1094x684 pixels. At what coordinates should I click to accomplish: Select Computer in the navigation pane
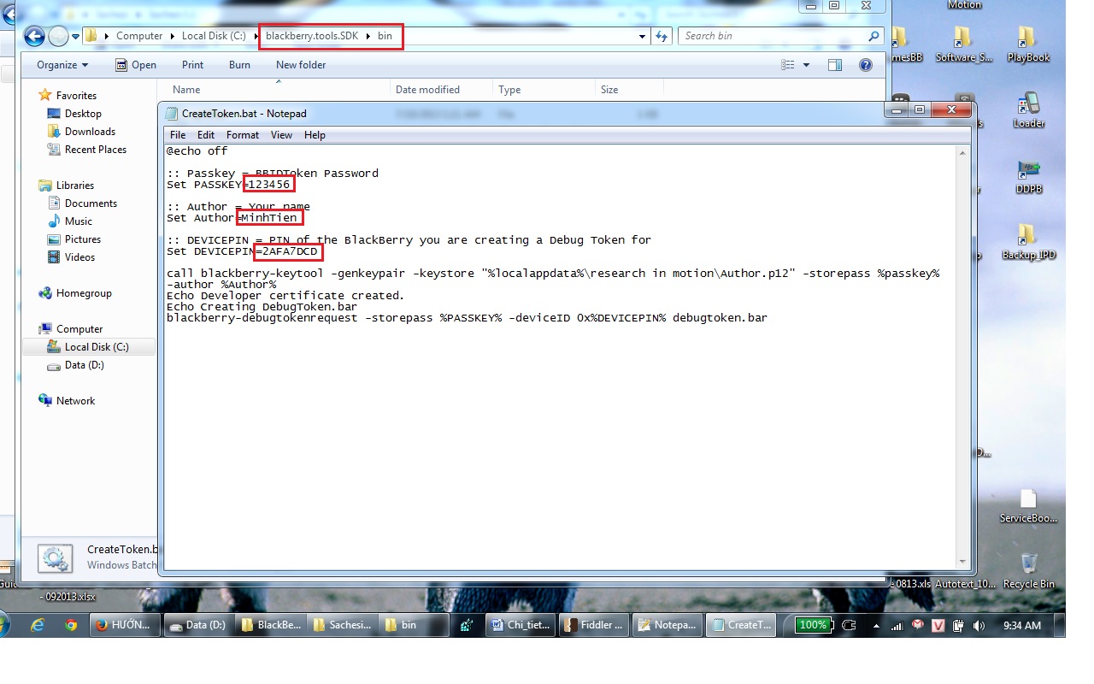coord(79,329)
